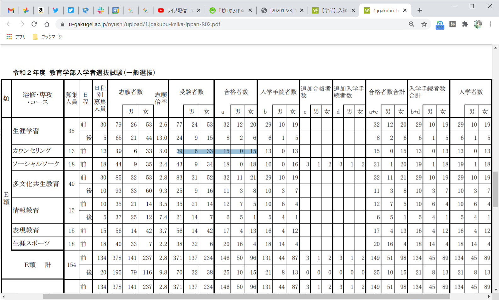Open the pinned Amazon tab
The image size is (499, 300).
pos(41,10)
